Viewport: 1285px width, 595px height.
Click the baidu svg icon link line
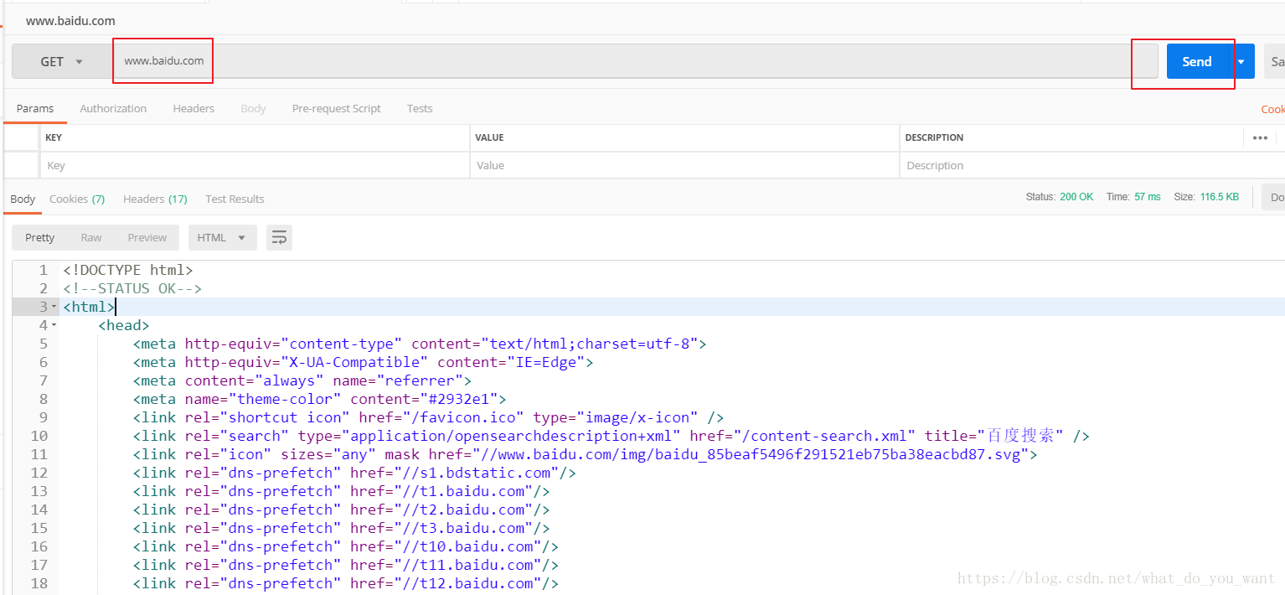(585, 454)
